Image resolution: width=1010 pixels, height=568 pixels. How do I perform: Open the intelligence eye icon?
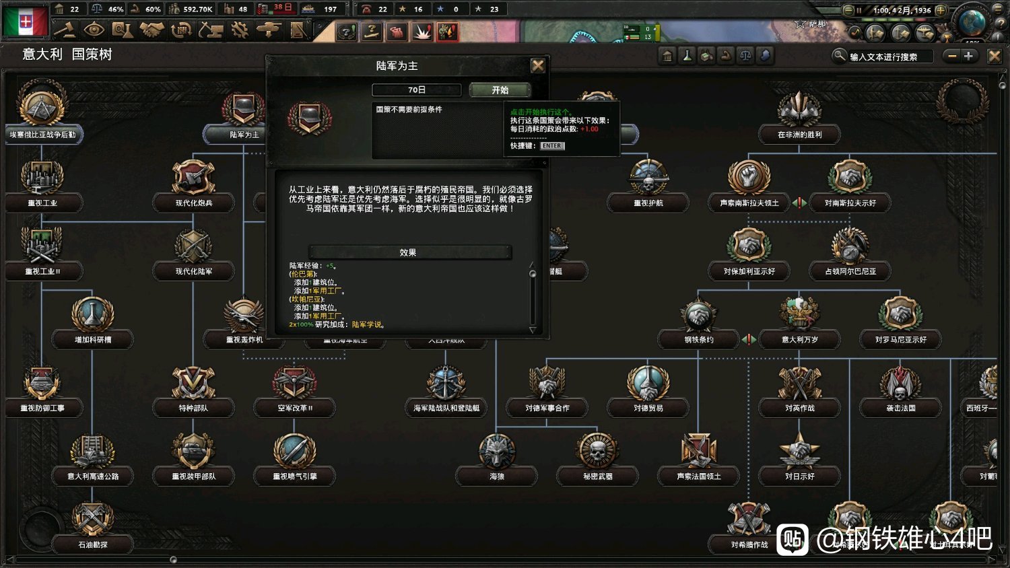pyautogui.click(x=94, y=30)
